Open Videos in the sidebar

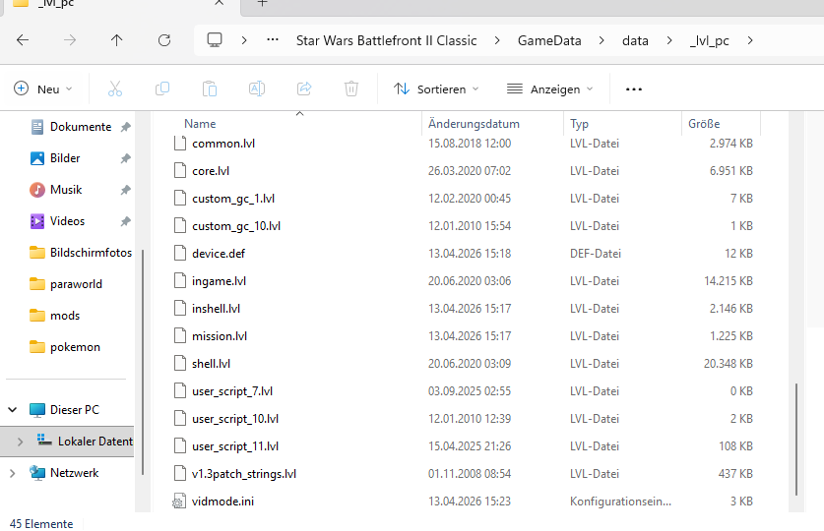coord(67,221)
